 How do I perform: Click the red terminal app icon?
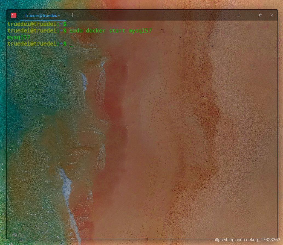pyautogui.click(x=13, y=15)
